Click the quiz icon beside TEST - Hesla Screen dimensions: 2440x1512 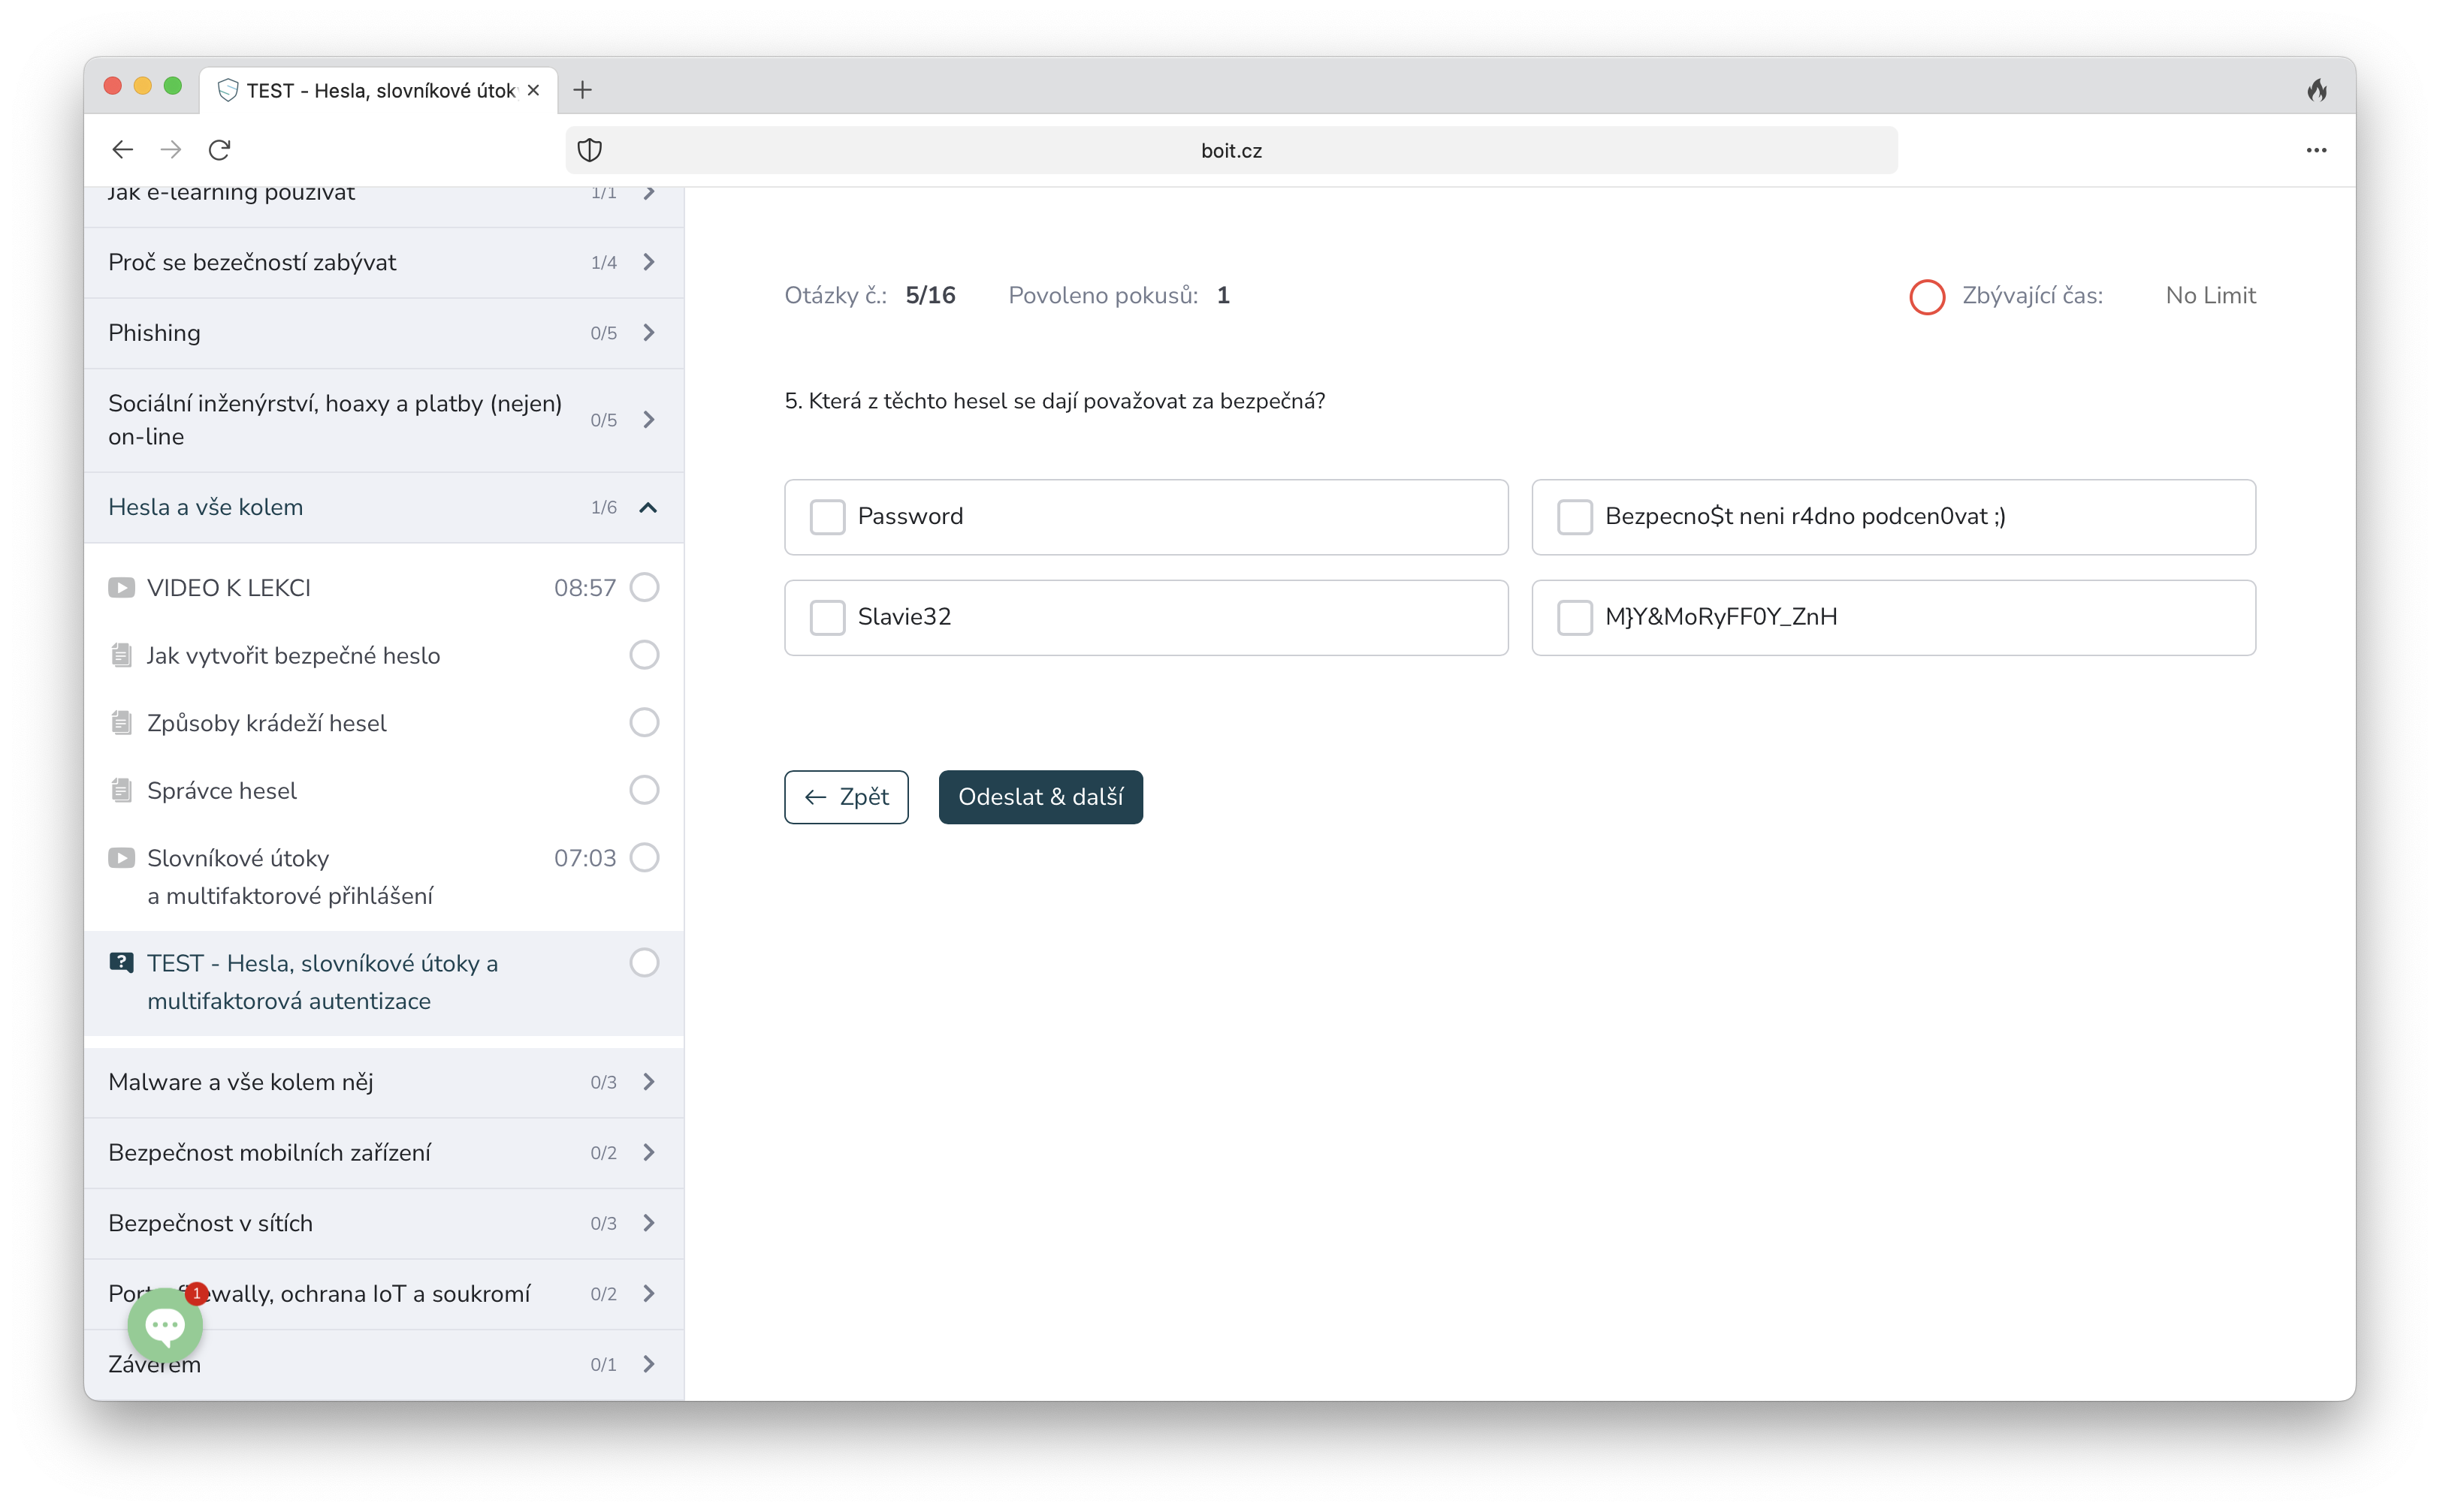pos(121,962)
